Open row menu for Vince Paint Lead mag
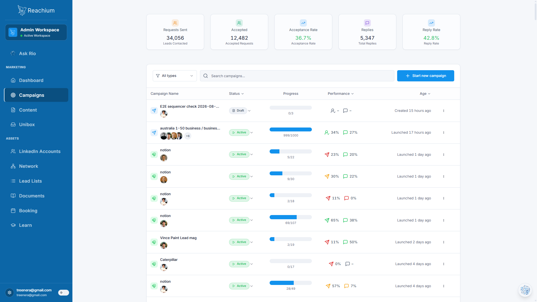The height and width of the screenshot is (302, 537). [444, 242]
